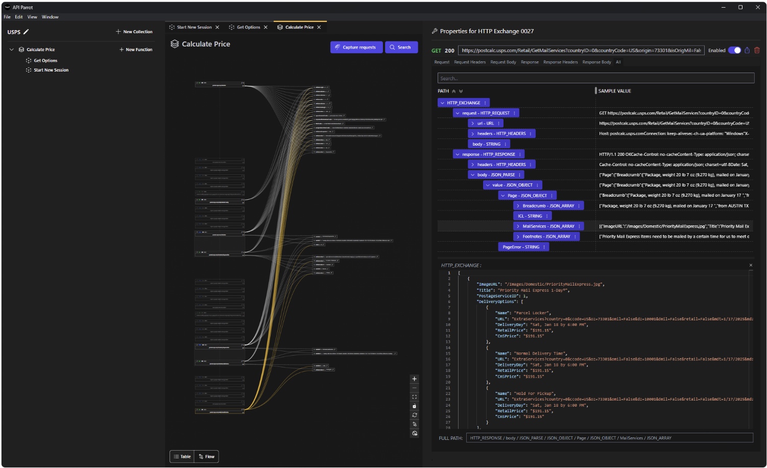Close the JSON preview pane
This screenshot has width=767, height=468.
pos(751,265)
